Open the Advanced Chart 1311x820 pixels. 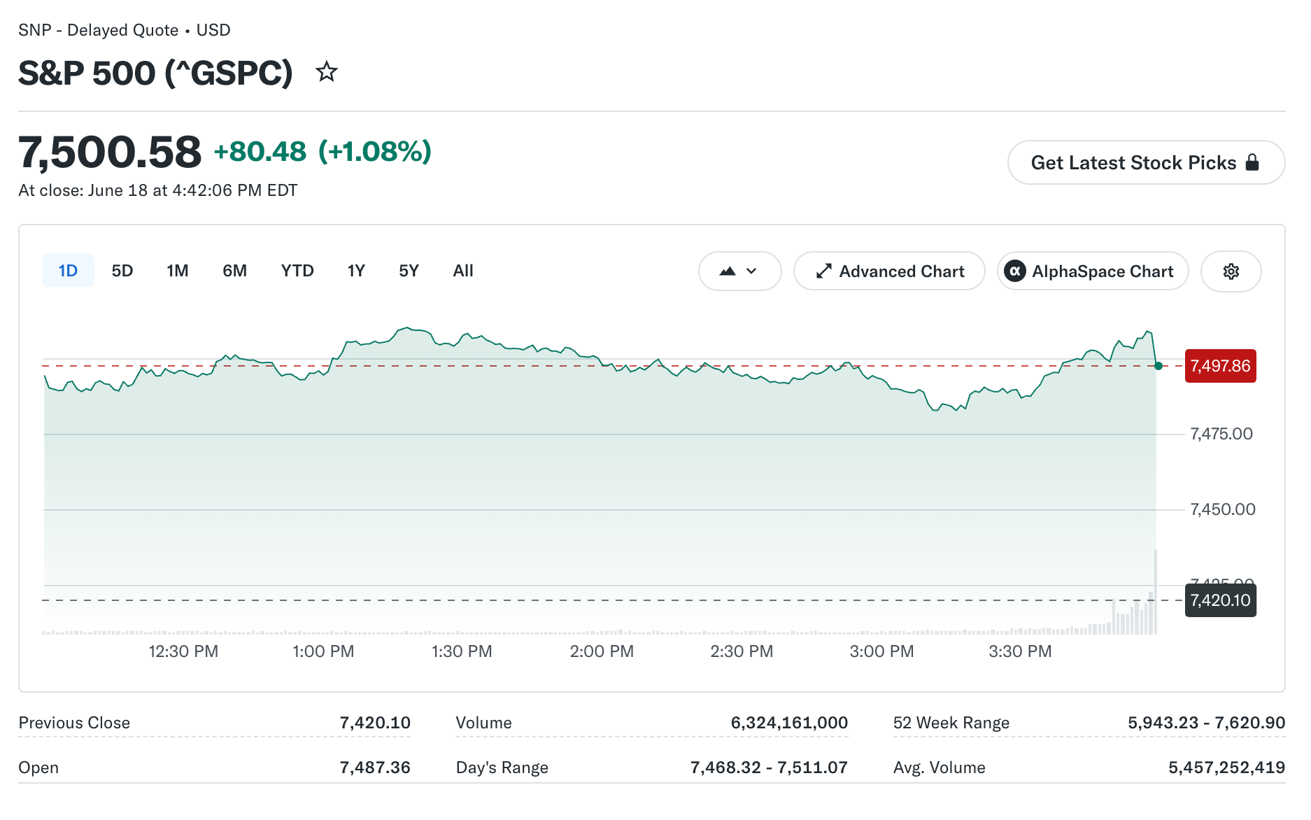click(890, 271)
